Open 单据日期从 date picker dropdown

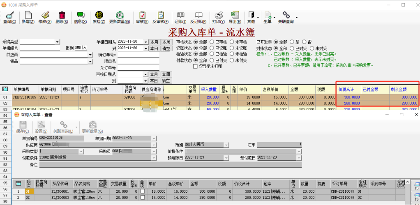click(x=145, y=42)
